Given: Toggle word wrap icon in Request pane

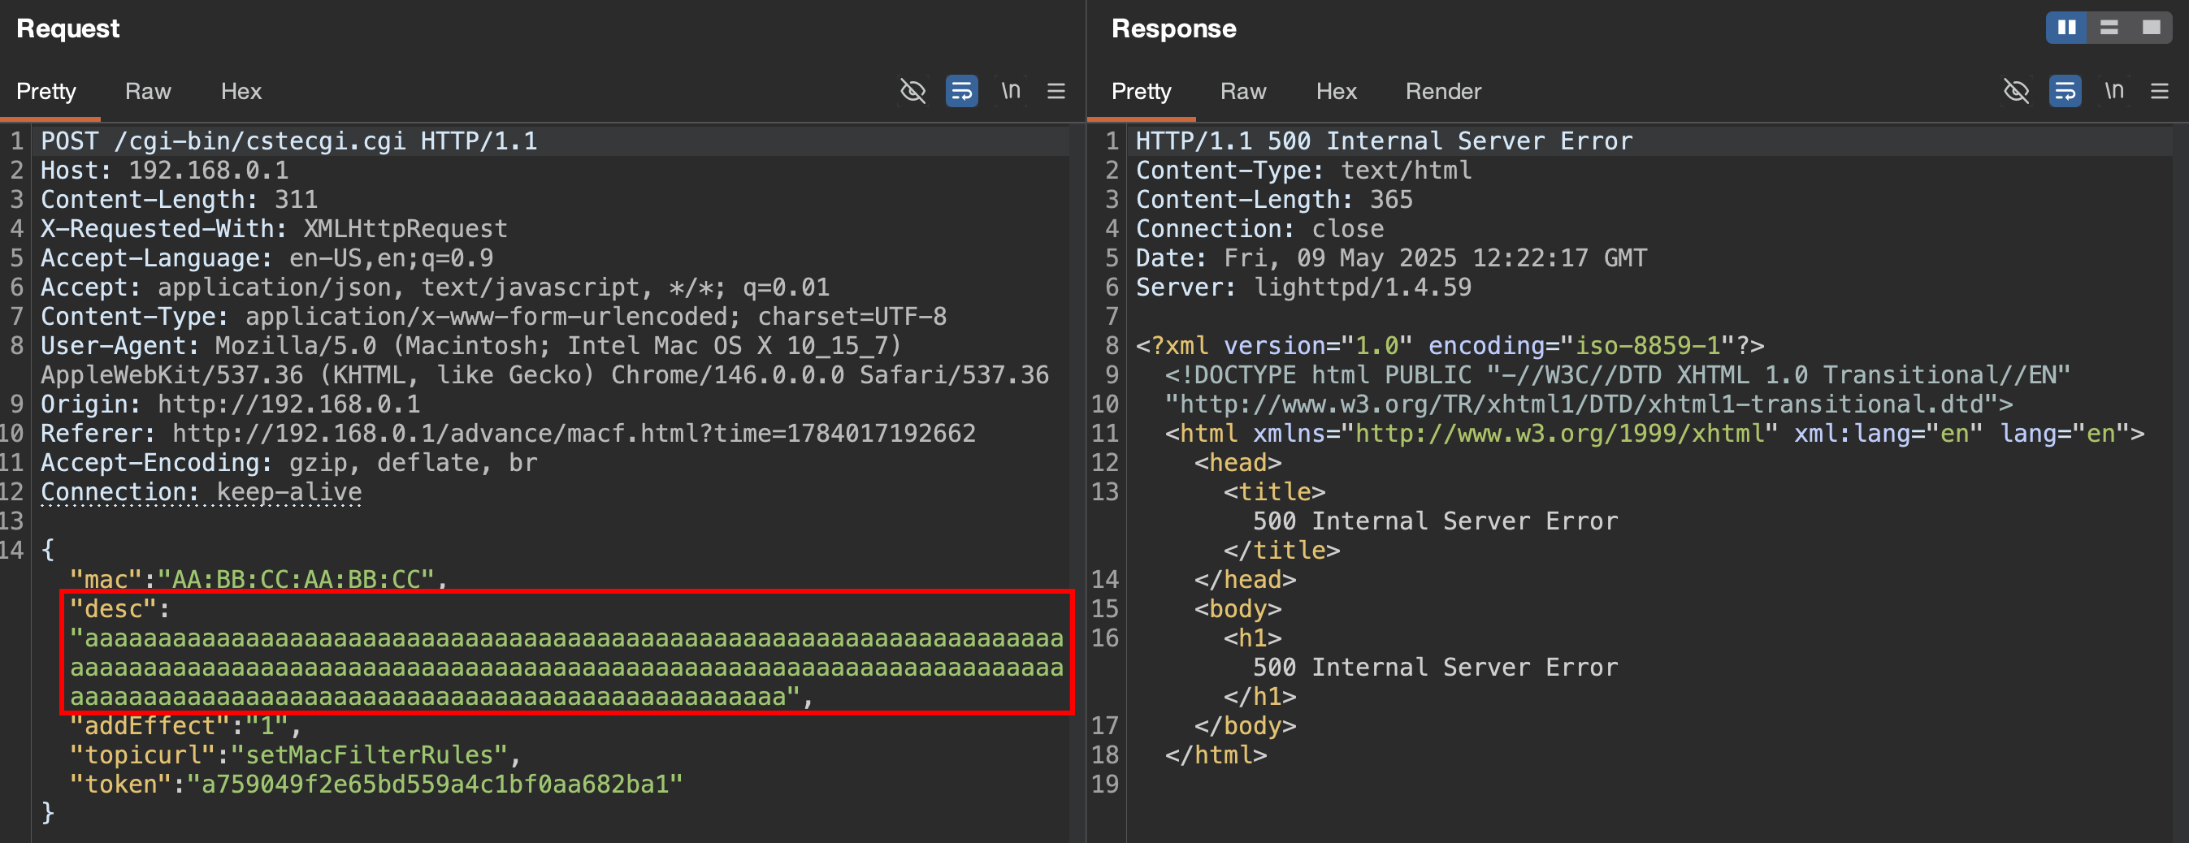Looking at the screenshot, I should pyautogui.click(x=962, y=91).
